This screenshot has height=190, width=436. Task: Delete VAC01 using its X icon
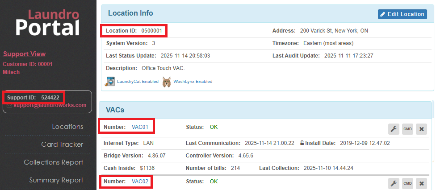421,129
